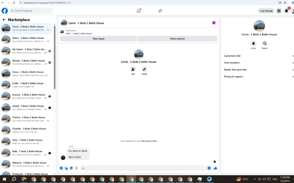Click the large house profile picture in right panel
This screenshot has height=183, width=294.
click(259, 26)
